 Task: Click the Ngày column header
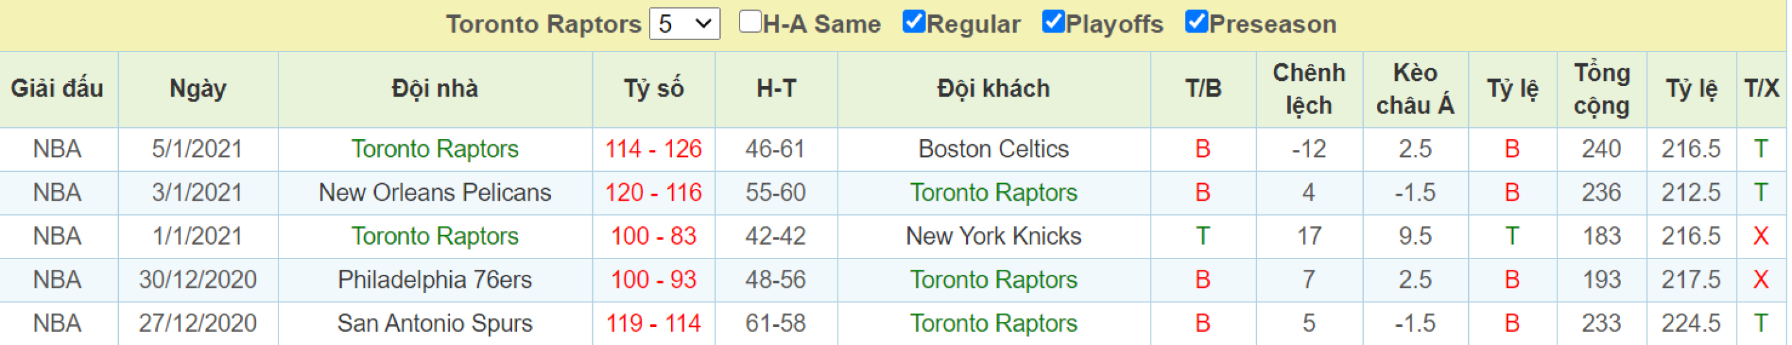point(197,89)
